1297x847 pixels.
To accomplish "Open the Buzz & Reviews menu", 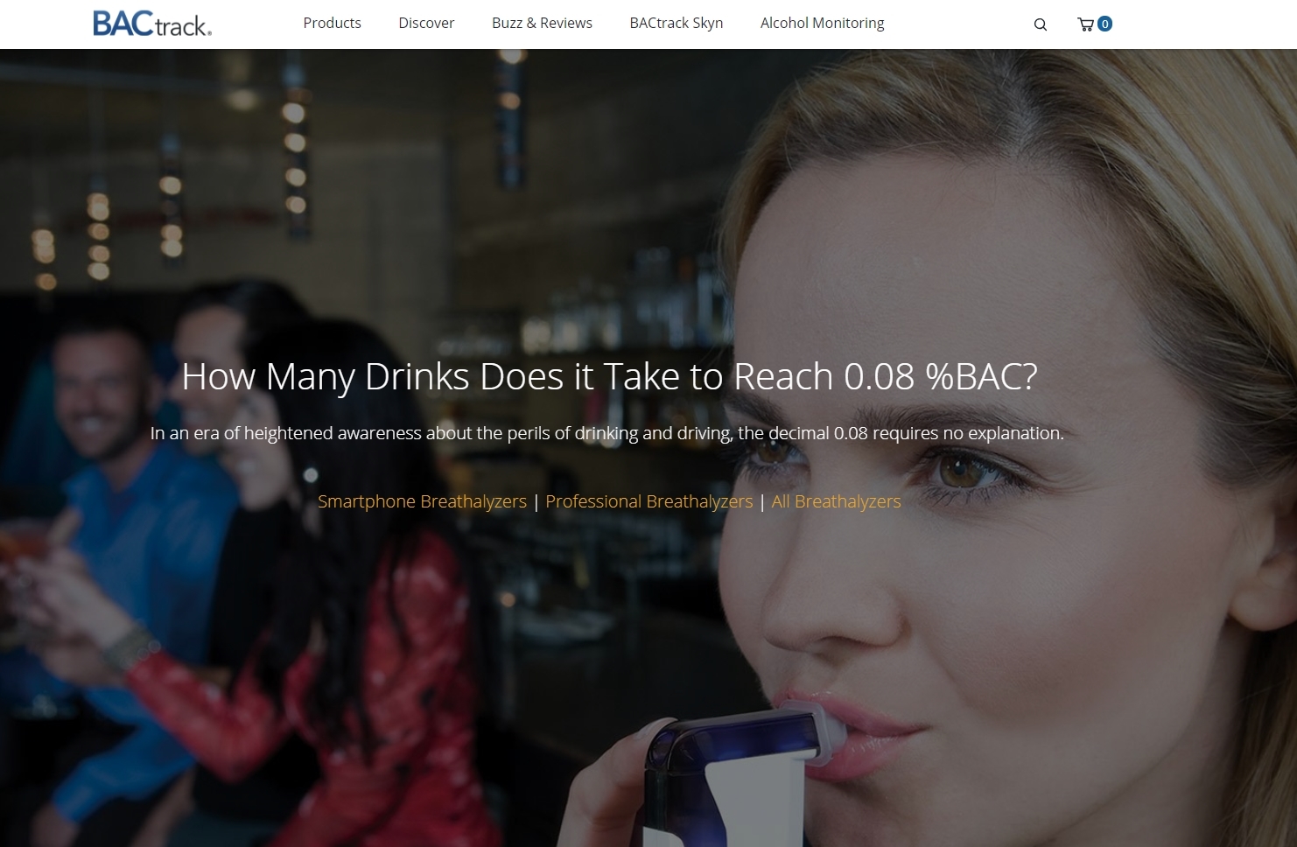I will click(542, 23).
